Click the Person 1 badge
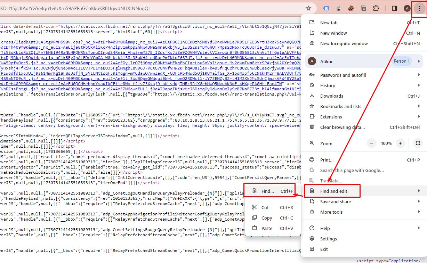This screenshot has height=263, width=427. (402, 61)
